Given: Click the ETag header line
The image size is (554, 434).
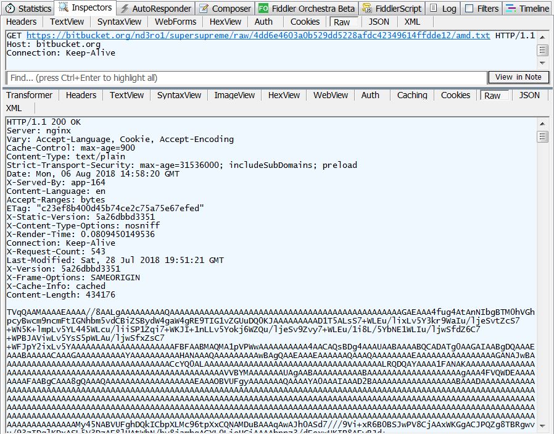Looking at the screenshot, I should (x=105, y=209).
